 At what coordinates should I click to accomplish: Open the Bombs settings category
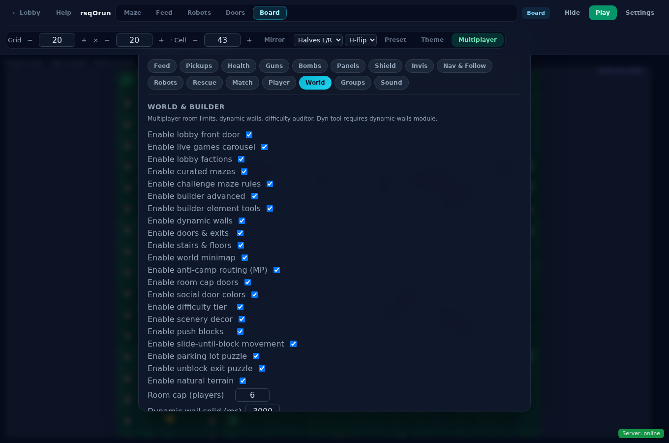(310, 66)
